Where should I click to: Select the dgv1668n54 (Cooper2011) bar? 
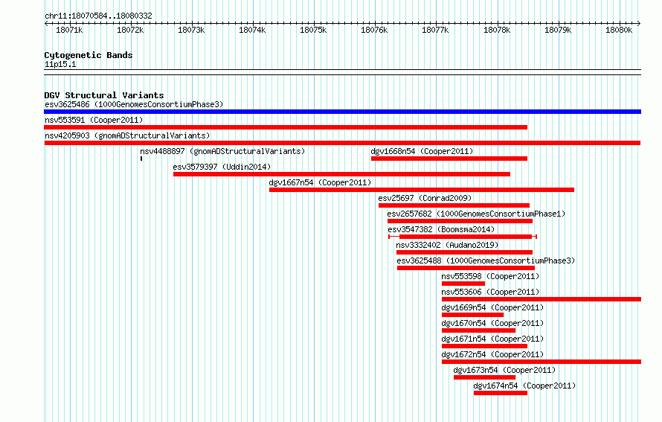point(449,159)
